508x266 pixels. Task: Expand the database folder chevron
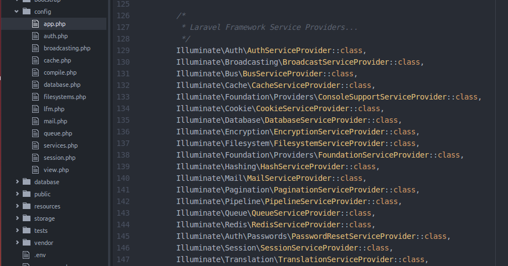click(17, 182)
